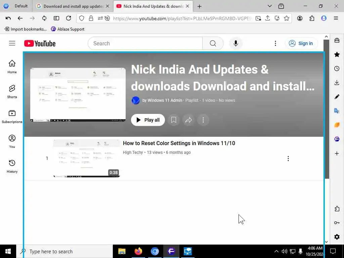Open action menu for How to Reset Color Settings video
The width and height of the screenshot is (344, 258).
pos(288,159)
